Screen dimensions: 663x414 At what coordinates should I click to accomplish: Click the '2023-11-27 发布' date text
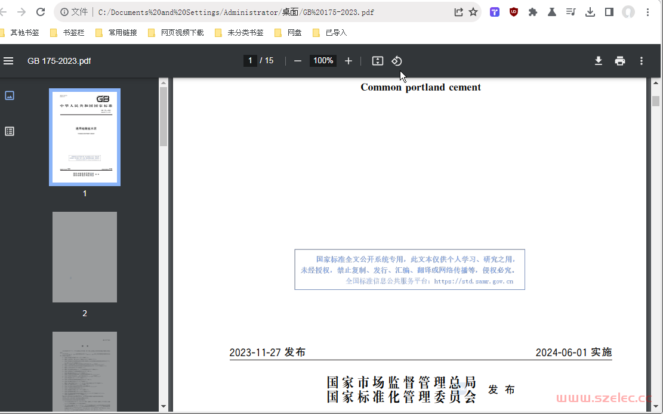tap(267, 353)
